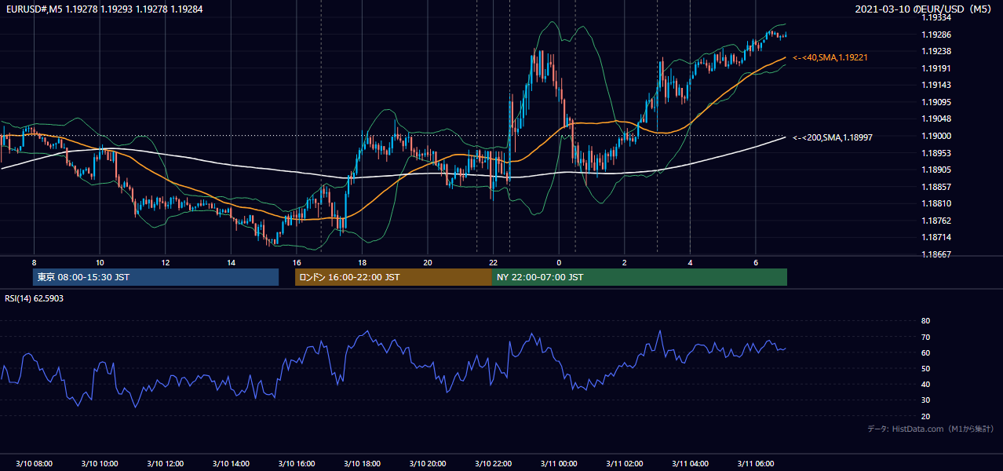Click the 3/10 08:00 date label
Screen dimensions: 1003x471
[x=33, y=464]
